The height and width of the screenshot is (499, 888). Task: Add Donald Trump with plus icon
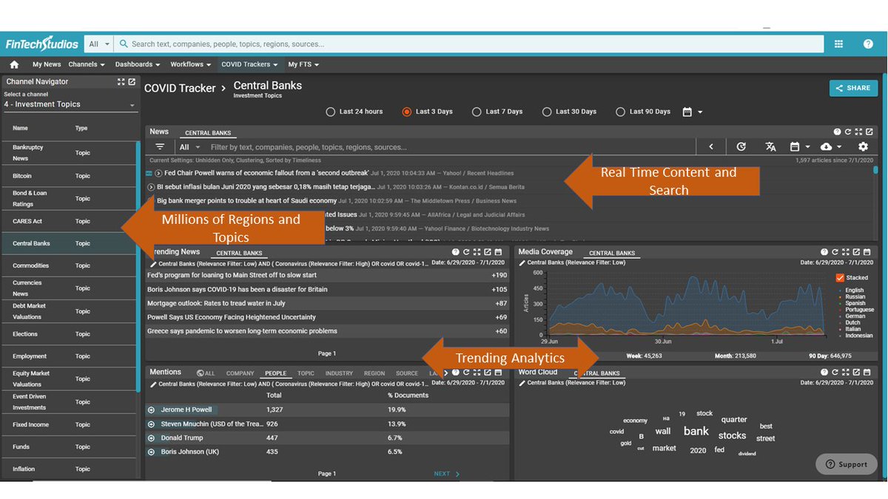(151, 438)
